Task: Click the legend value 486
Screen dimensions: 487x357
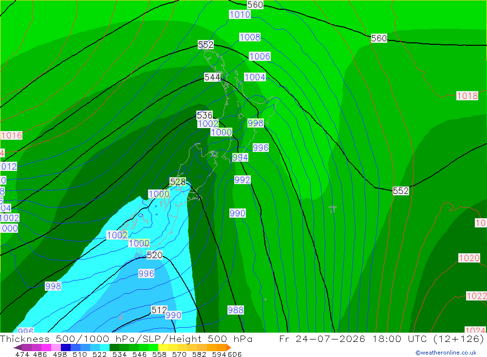Action: tap(40, 354)
